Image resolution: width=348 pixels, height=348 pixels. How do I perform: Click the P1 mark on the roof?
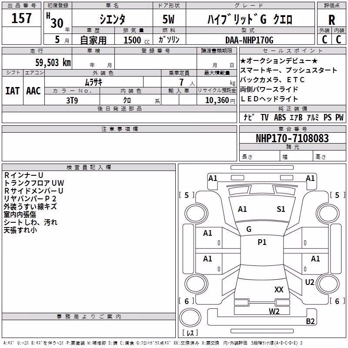[262, 242]
